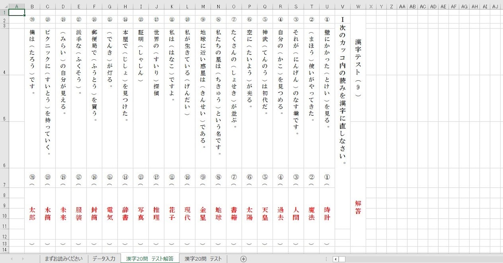Select column A header

(16, 6)
